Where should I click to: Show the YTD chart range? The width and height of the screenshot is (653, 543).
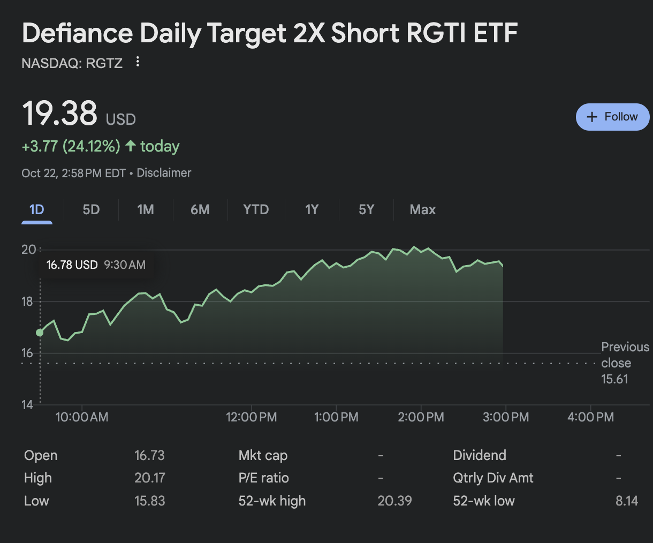pos(256,209)
